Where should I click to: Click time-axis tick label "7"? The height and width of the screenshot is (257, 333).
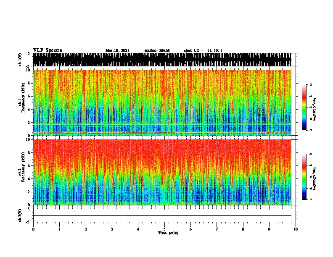click(x=217, y=229)
